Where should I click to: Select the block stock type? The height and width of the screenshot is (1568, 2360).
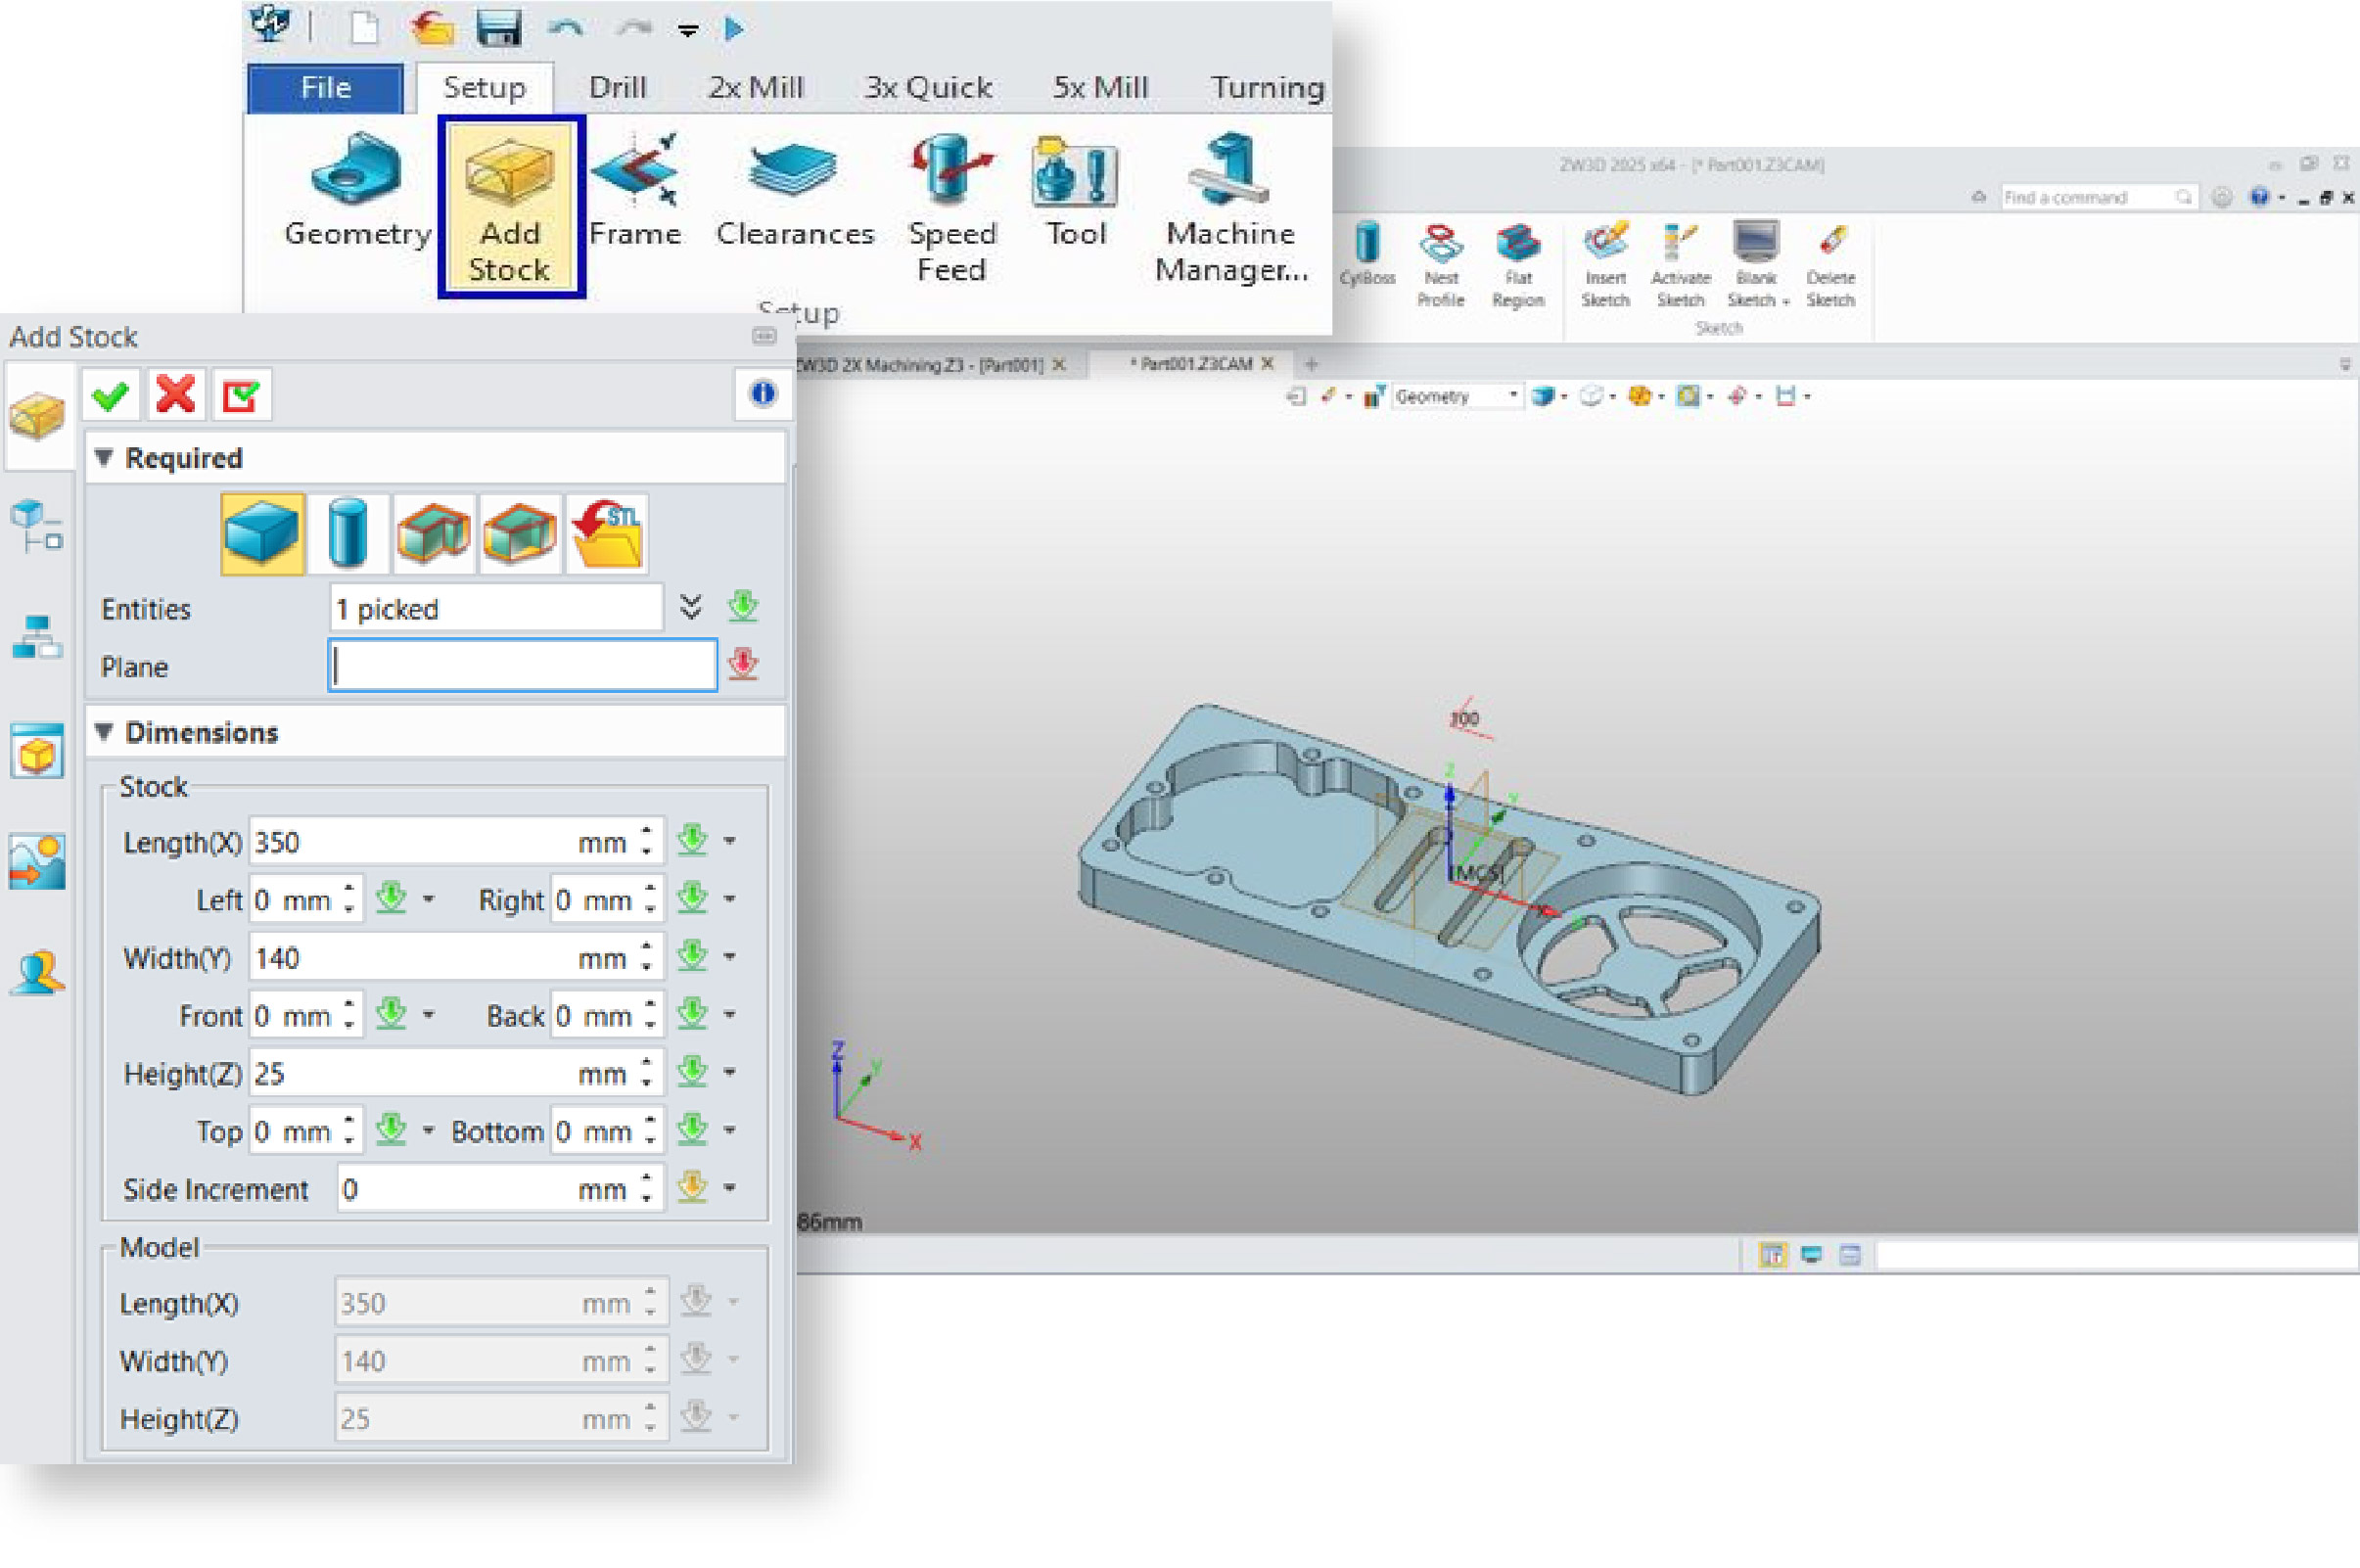click(261, 534)
